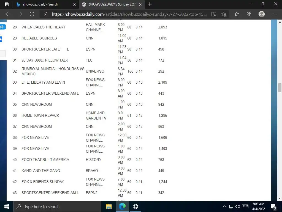
Task: Close the SHOWBUZZDAILY's Sunday tab
Action: [140, 4]
